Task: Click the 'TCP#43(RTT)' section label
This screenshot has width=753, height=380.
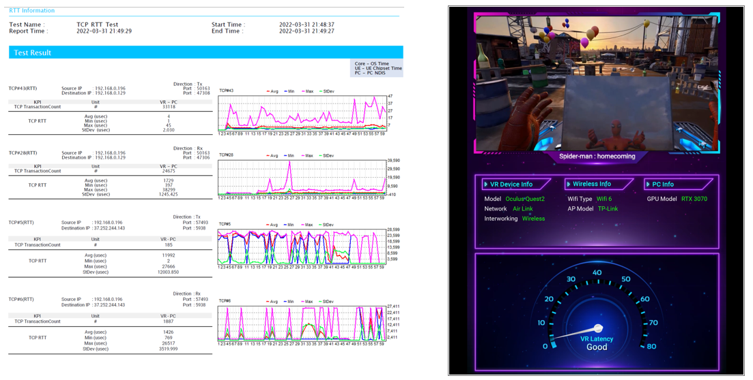Action: tap(23, 89)
